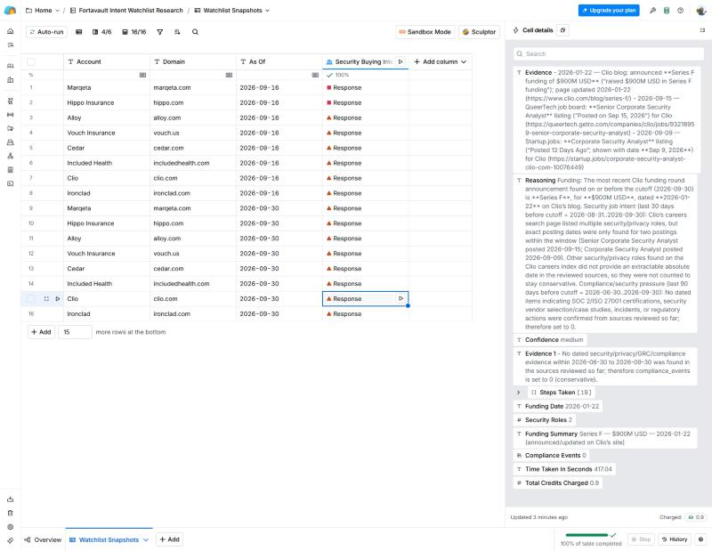
Task: Click the Account column filter icon
Action: (142, 75)
